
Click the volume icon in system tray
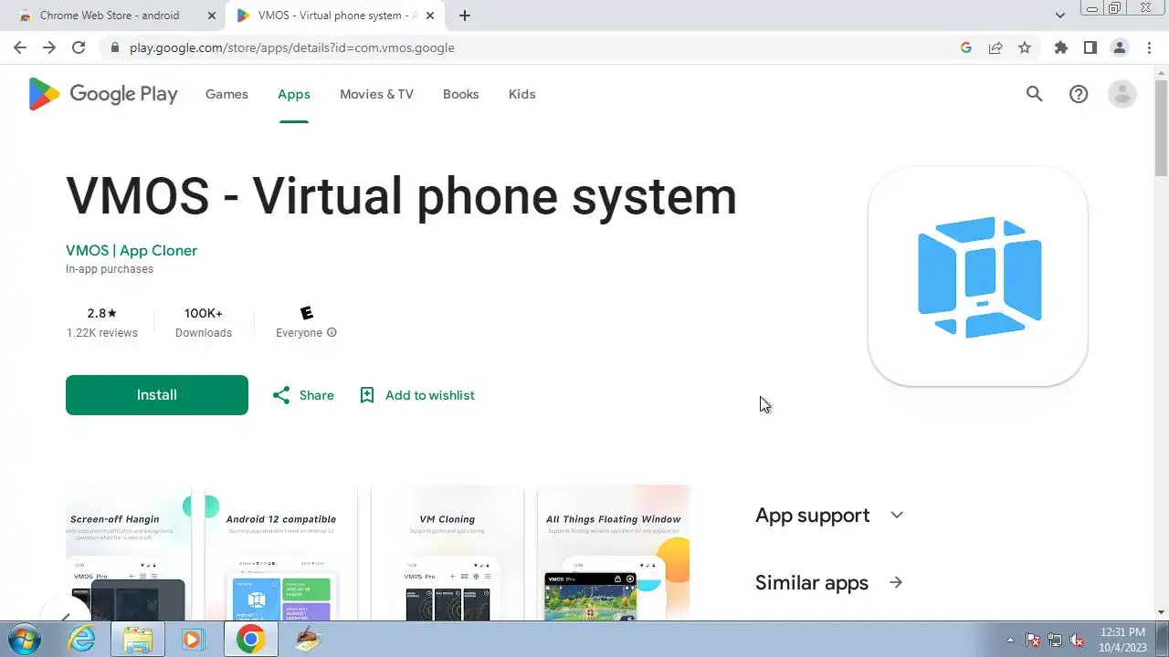tap(1077, 640)
